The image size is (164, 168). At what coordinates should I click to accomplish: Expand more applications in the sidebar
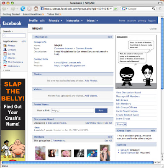click(7, 70)
